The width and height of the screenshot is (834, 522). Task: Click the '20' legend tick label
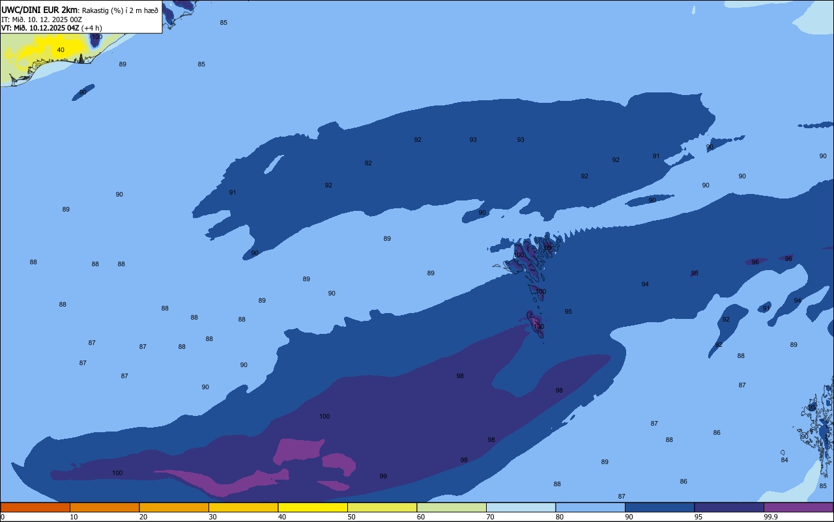[143, 517]
